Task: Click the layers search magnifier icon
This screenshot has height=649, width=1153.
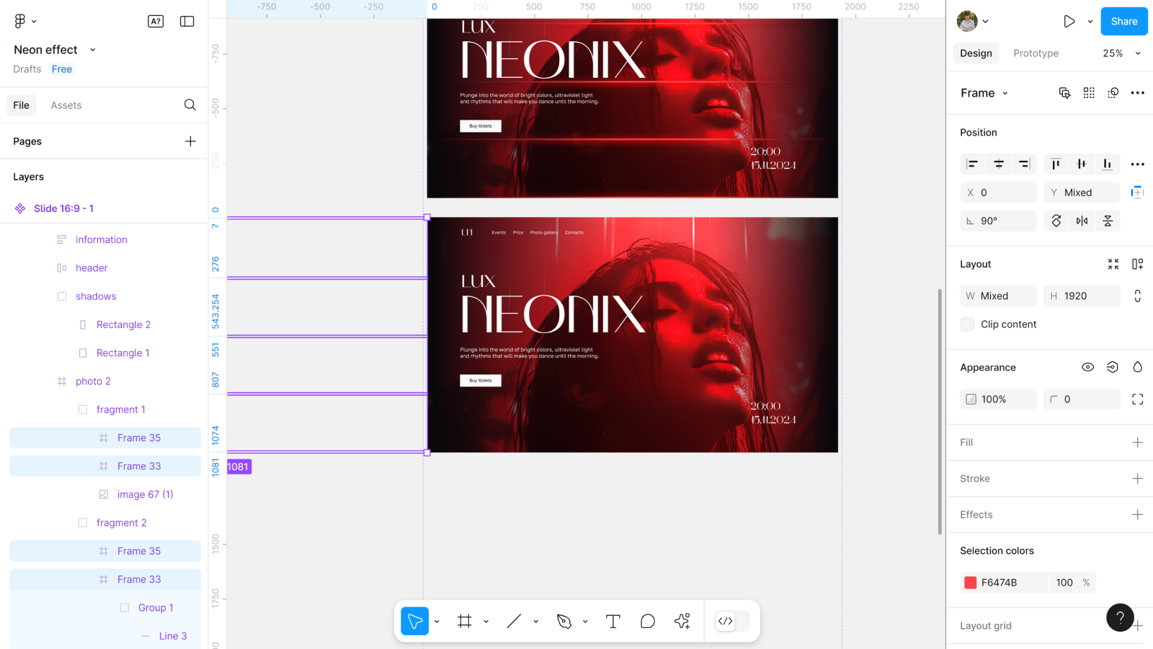Action: 190,105
